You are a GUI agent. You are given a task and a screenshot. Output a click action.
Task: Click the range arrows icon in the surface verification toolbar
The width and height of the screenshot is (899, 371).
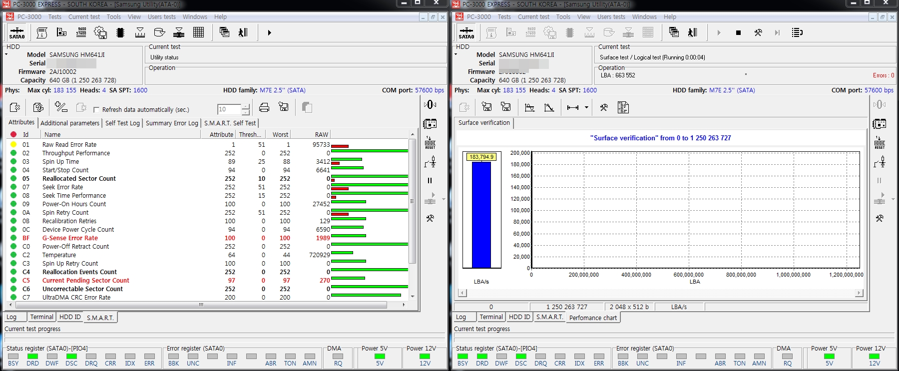click(573, 107)
